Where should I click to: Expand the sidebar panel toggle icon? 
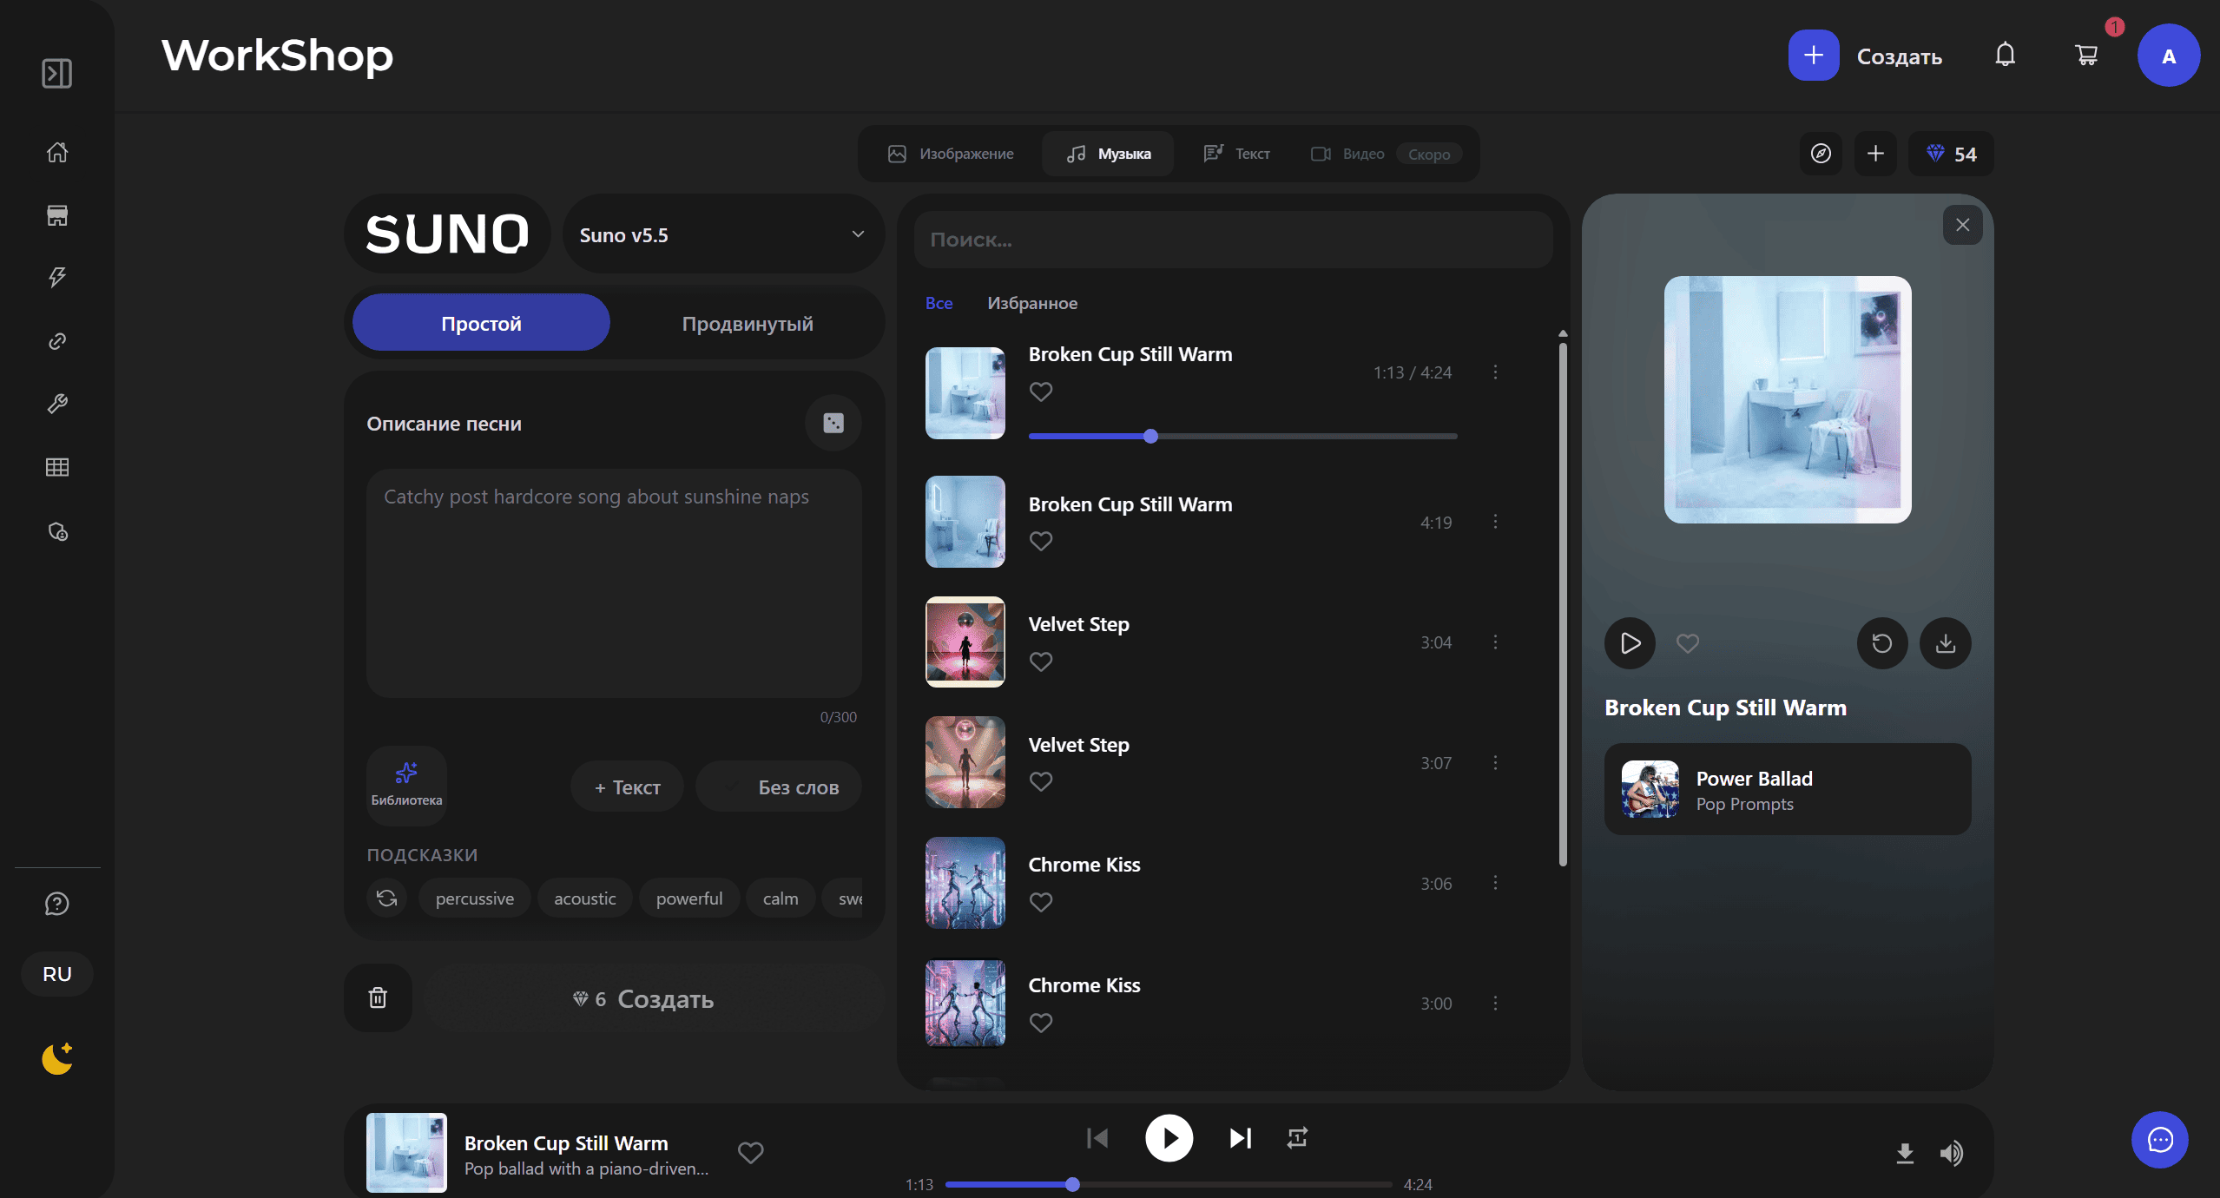(x=57, y=74)
